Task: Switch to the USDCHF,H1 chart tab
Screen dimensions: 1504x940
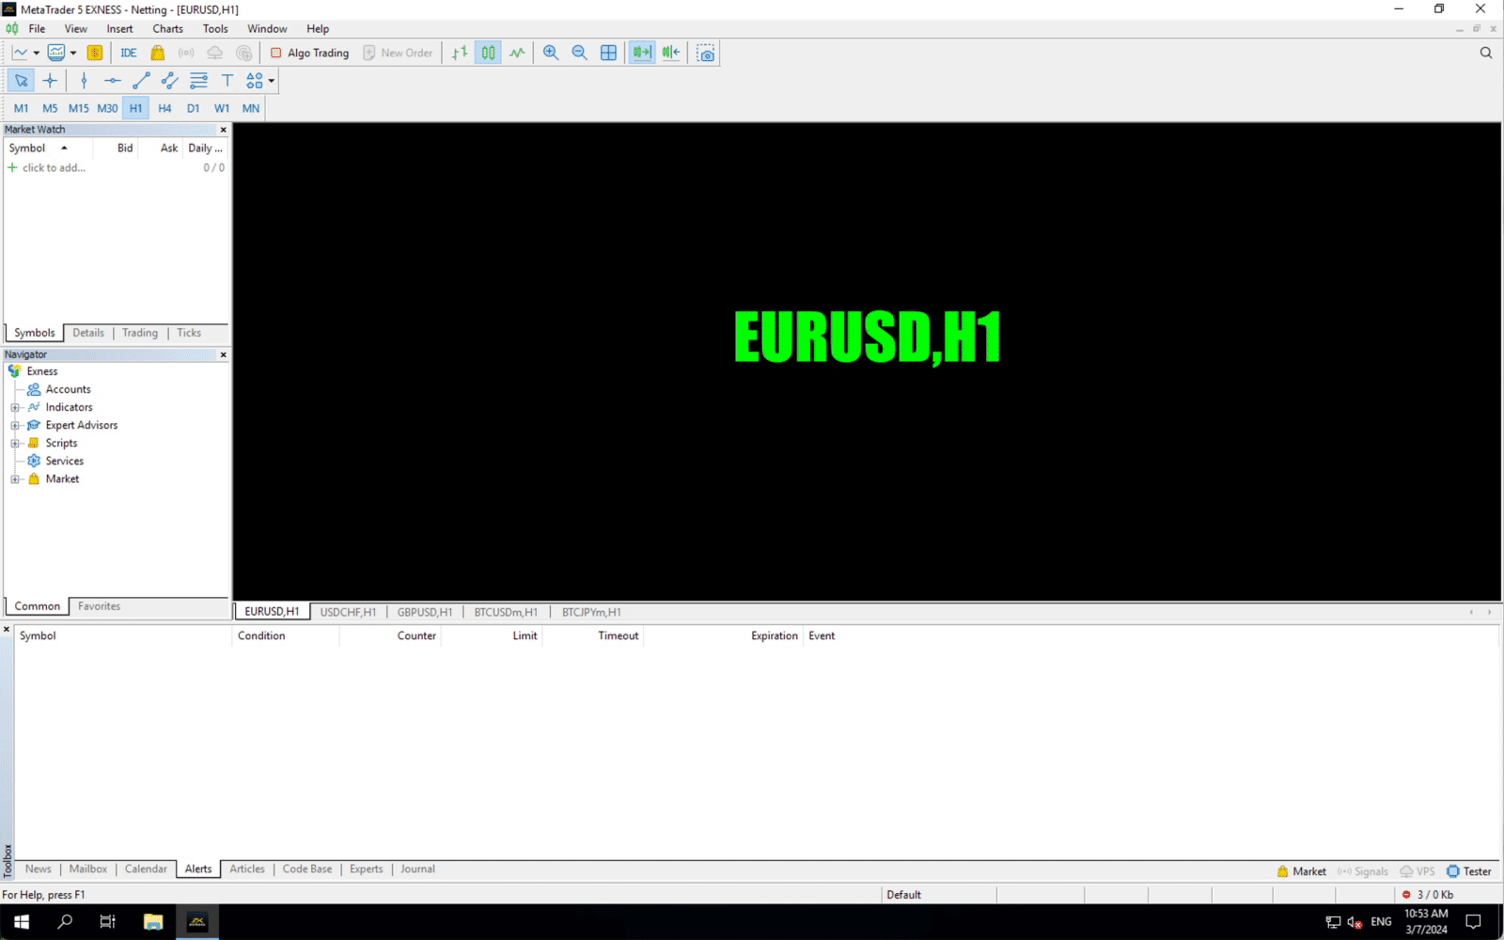Action: coord(348,612)
